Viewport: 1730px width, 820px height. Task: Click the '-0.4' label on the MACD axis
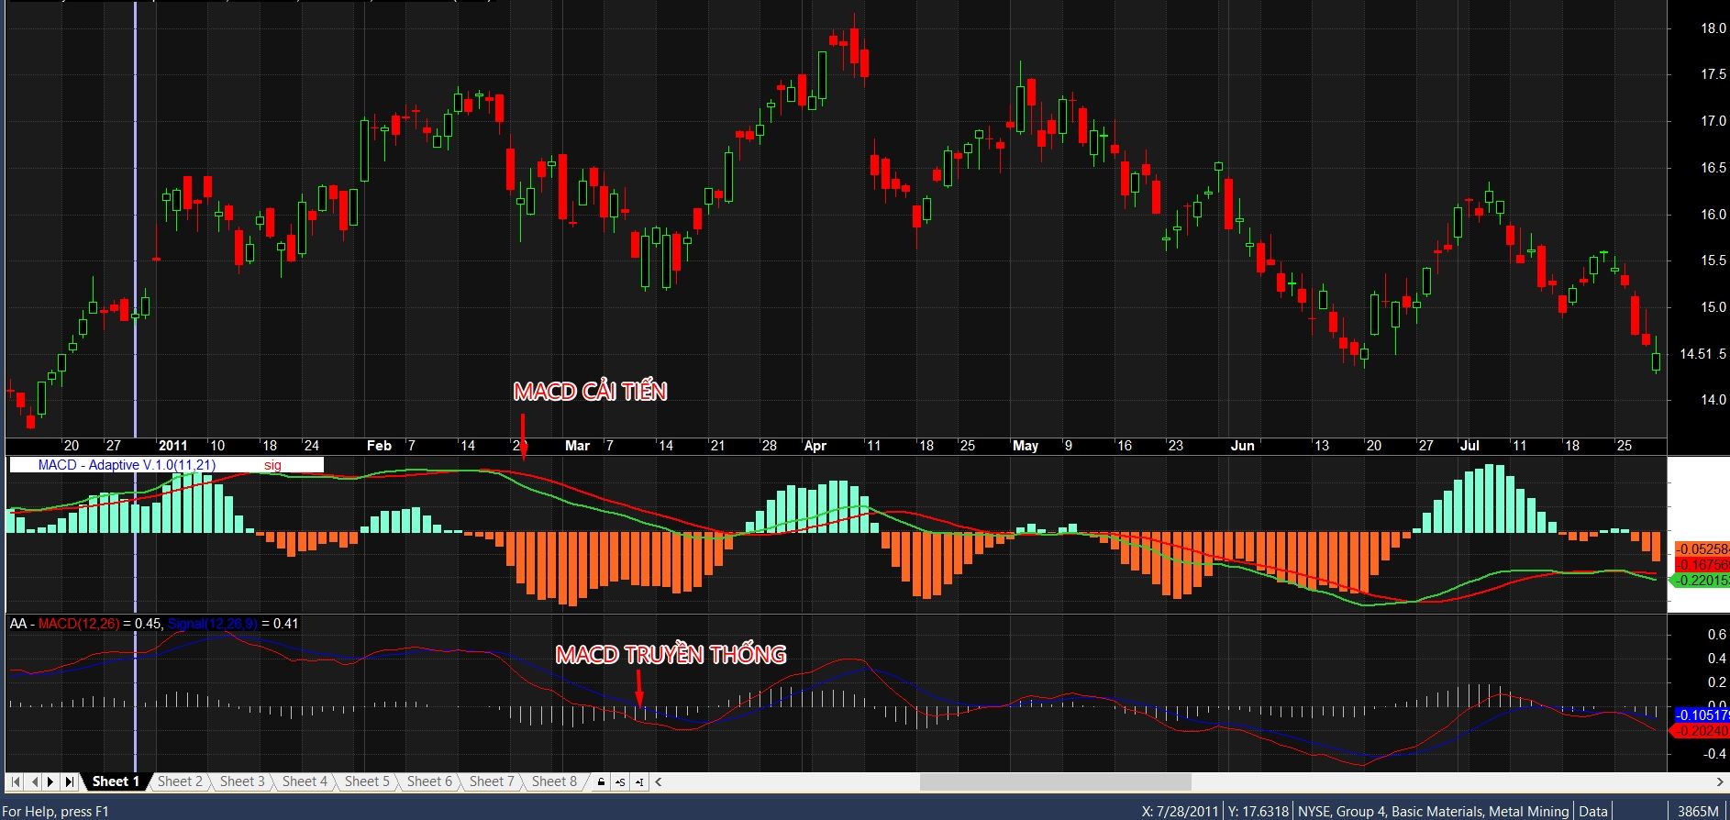1714,754
